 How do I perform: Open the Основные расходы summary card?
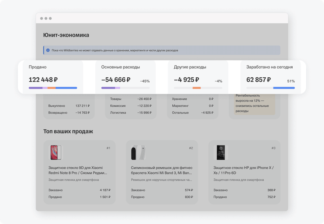point(125,77)
